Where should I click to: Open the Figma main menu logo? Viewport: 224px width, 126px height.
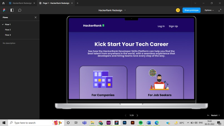click(x=4, y=10)
